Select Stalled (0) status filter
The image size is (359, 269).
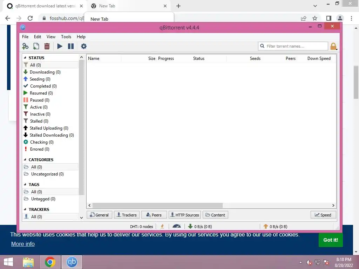[39, 121]
